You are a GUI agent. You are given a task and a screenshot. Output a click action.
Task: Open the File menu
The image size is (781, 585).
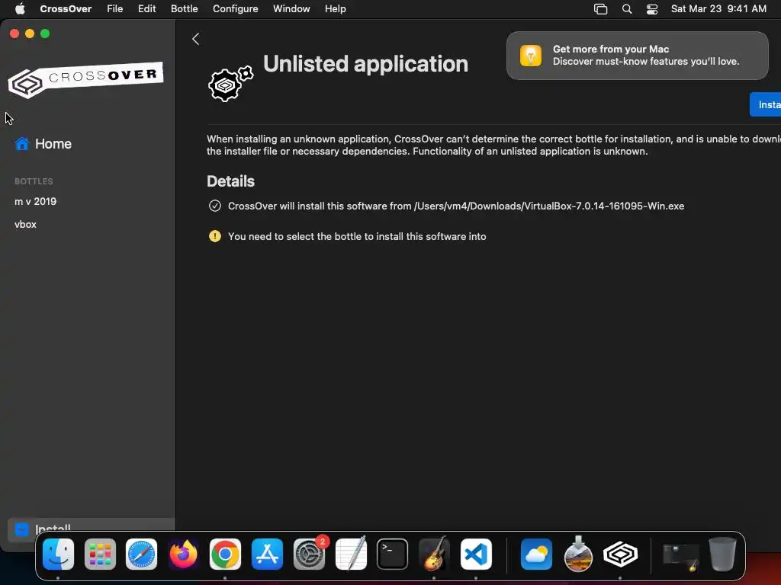(x=115, y=9)
